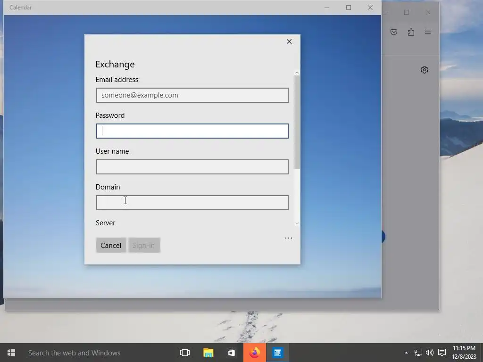Image resolution: width=483 pixels, height=362 pixels.
Task: Open Firefox extensions puzzle icon
Action: (411, 32)
